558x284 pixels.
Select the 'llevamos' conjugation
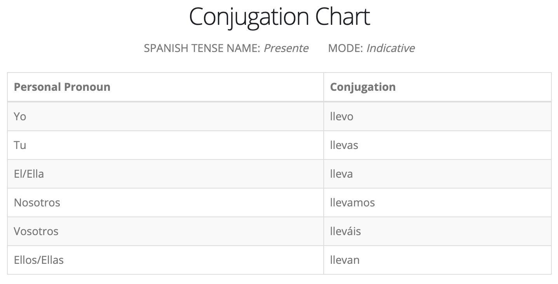pos(352,203)
